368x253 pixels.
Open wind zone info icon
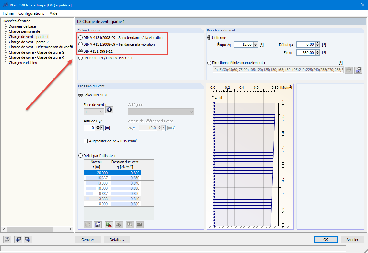(x=109, y=110)
